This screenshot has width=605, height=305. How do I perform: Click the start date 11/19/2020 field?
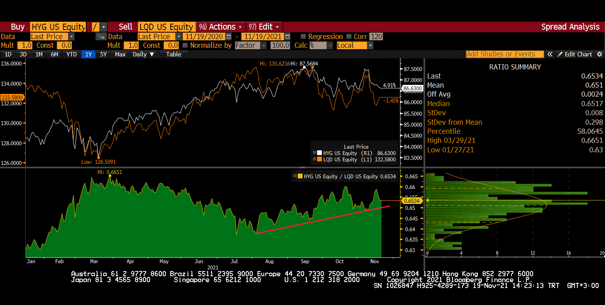tap(204, 37)
